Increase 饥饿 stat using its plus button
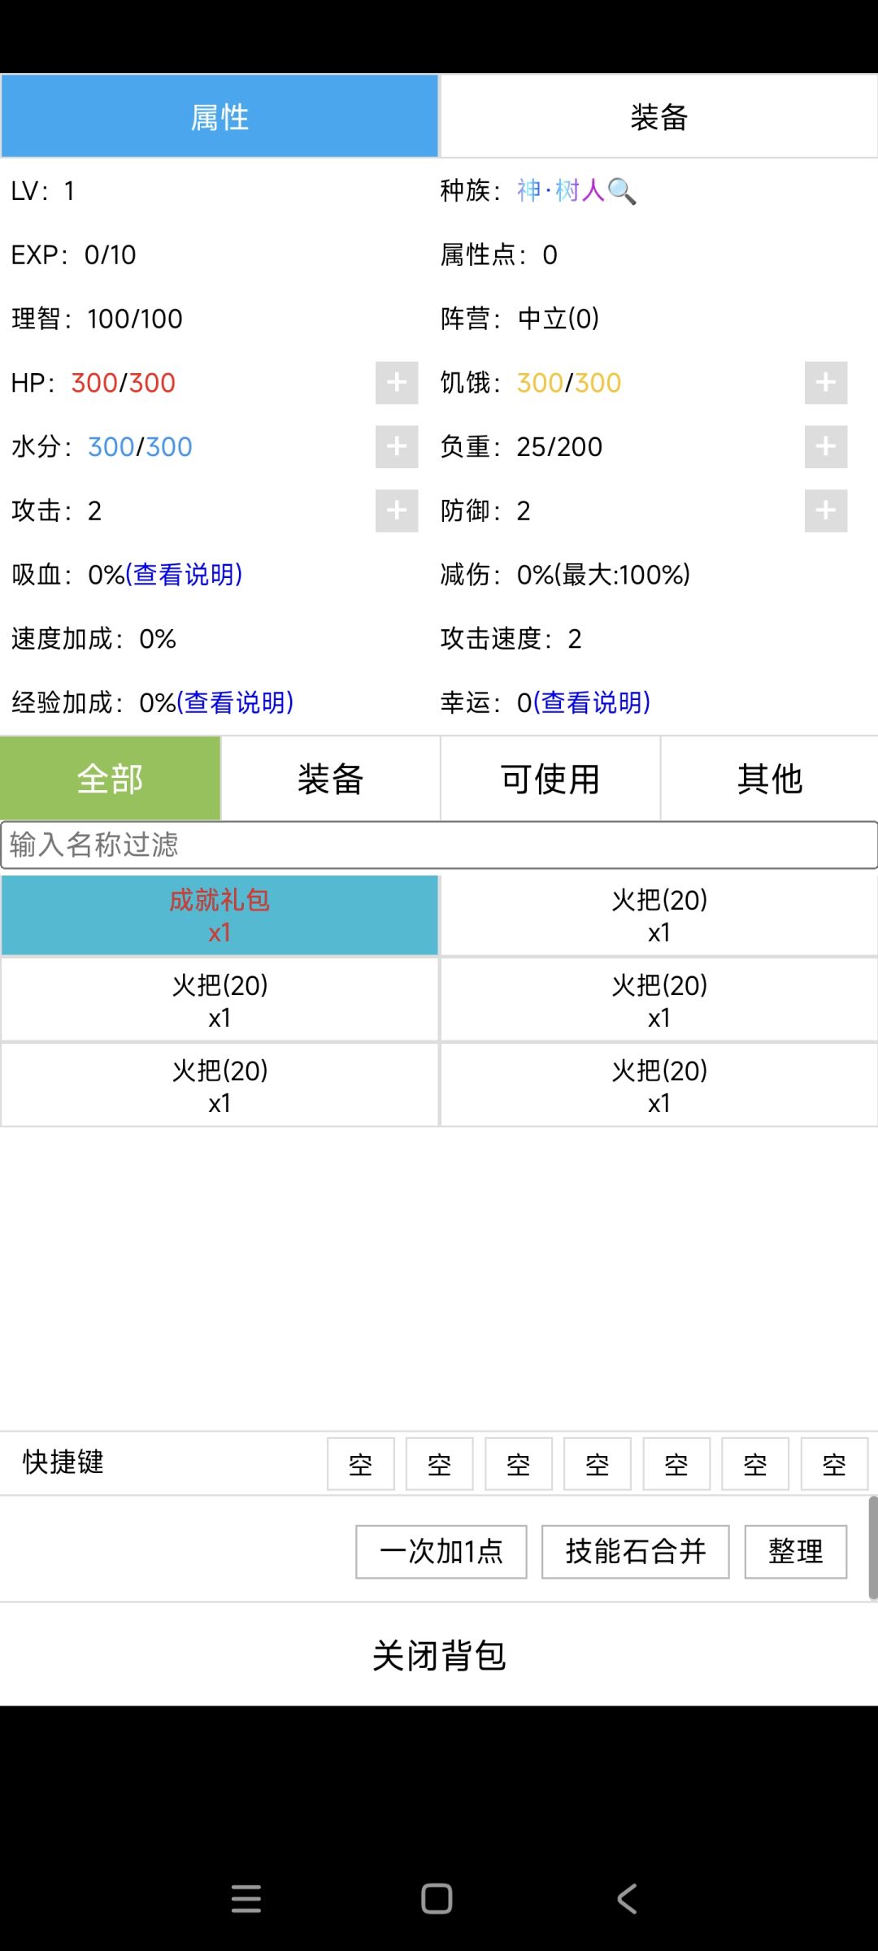 [x=826, y=383]
